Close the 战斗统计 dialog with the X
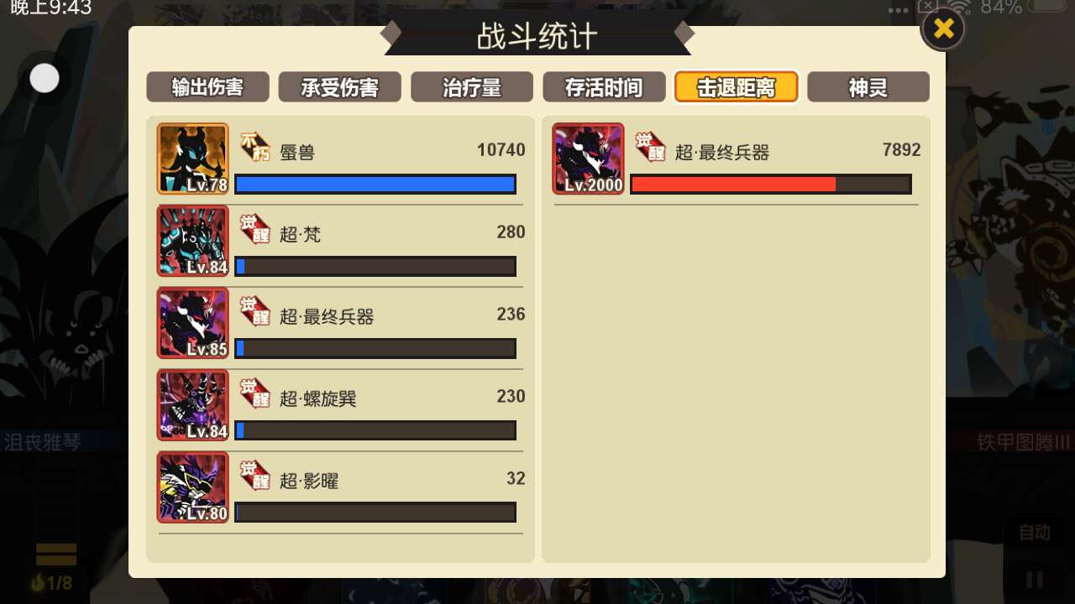This screenshot has width=1075, height=604. [x=943, y=29]
